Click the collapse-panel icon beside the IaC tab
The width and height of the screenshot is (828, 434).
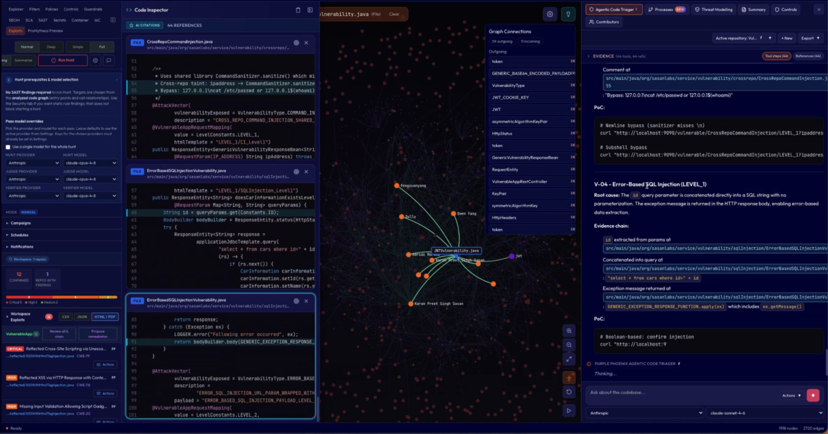tap(114, 21)
